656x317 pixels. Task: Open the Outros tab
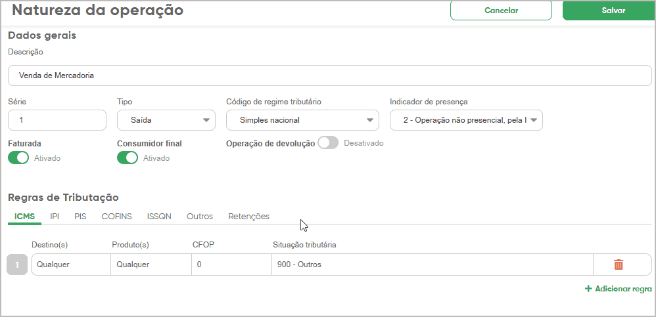tap(200, 217)
